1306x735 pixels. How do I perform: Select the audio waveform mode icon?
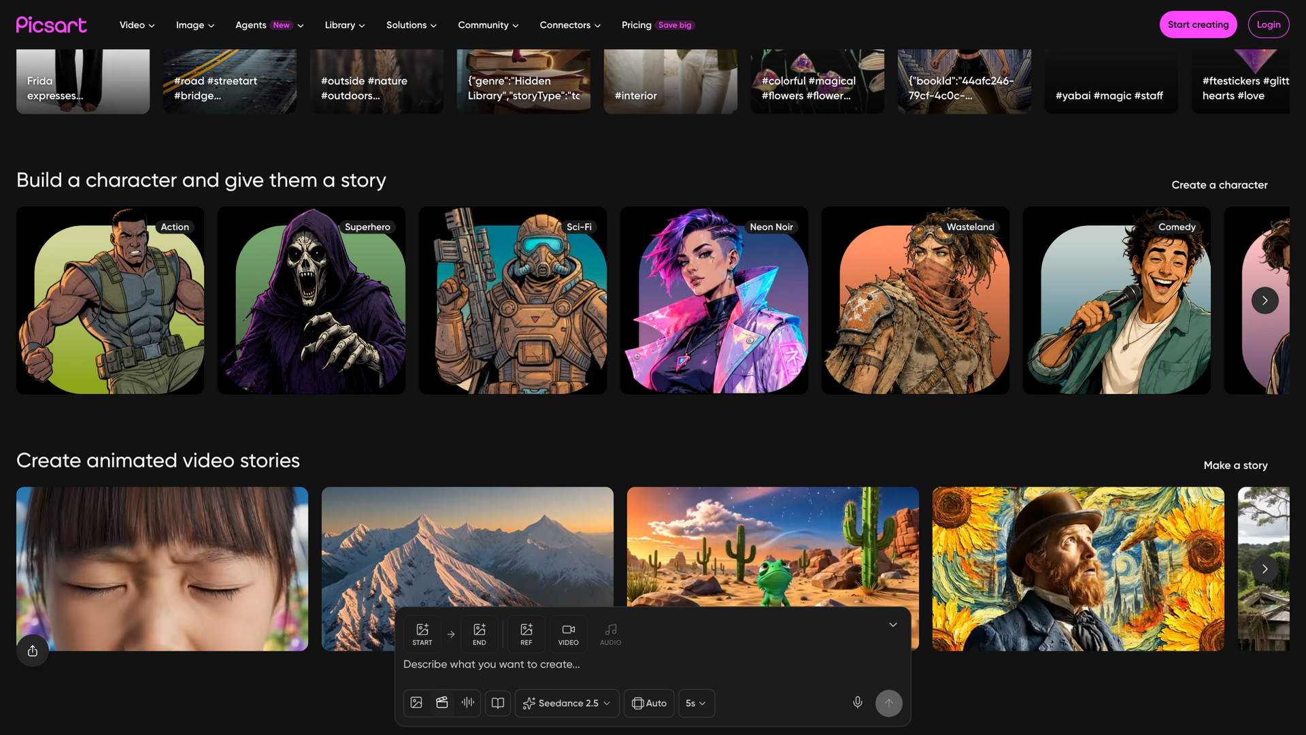(468, 703)
